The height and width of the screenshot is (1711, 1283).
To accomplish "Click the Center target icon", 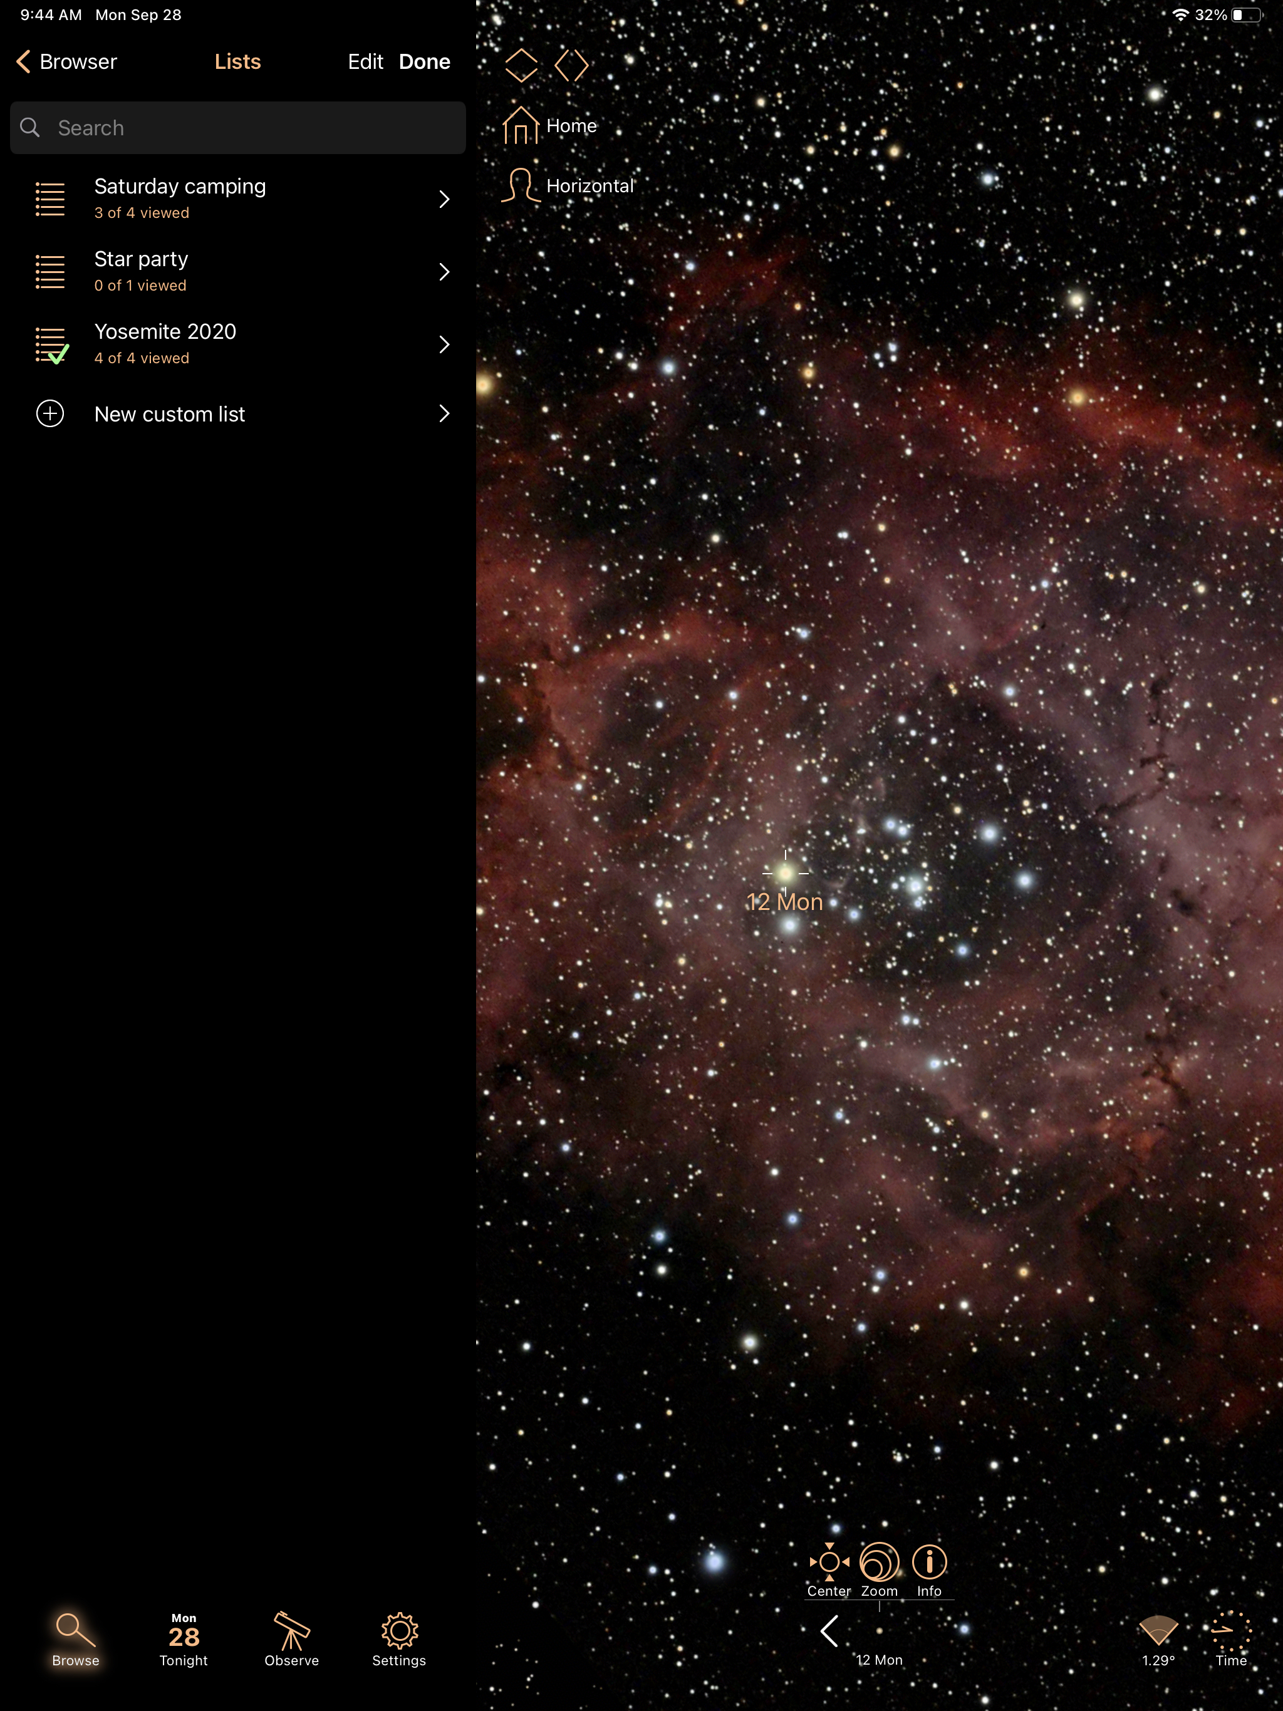I will click(829, 1563).
